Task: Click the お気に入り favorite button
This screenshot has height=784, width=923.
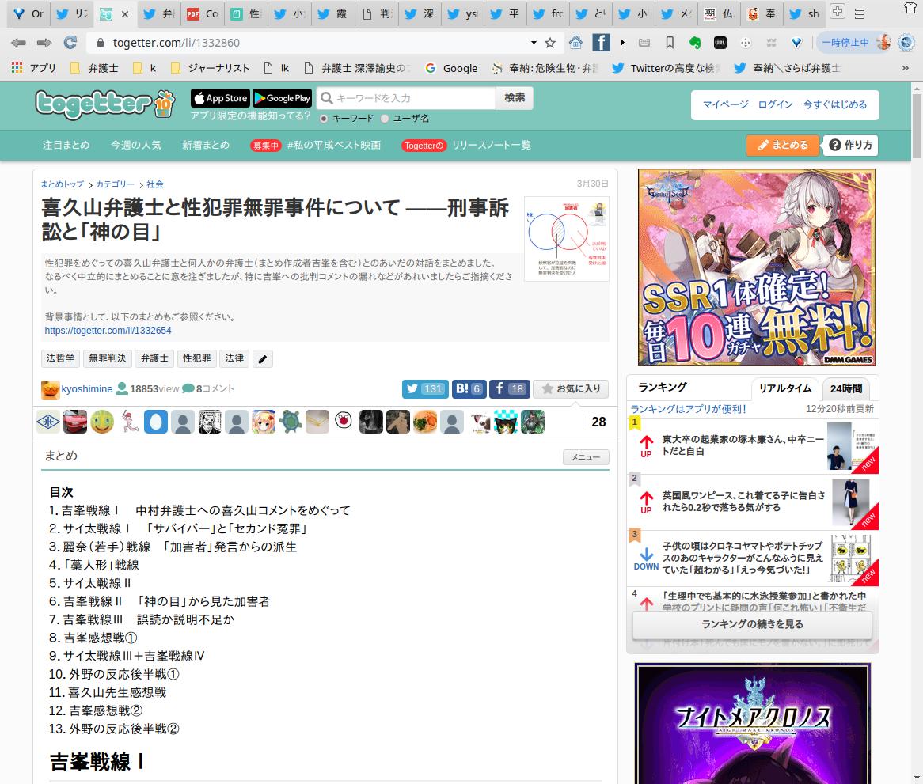Action: coord(571,388)
